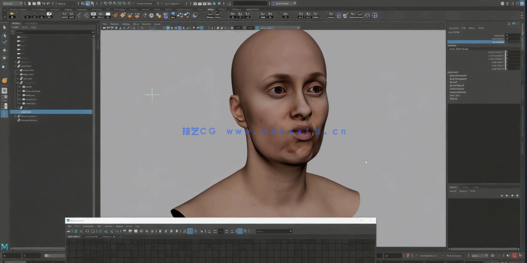Viewport: 527px width, 263px height.
Task: Click the Maya logo icon
Action: (x=4, y=246)
